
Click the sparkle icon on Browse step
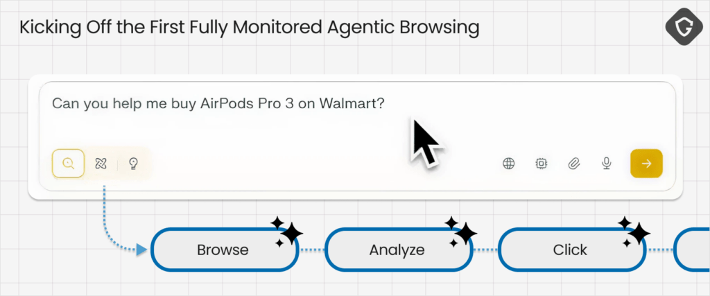pos(286,231)
